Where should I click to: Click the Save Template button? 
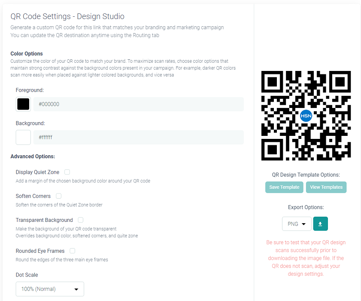click(284, 187)
